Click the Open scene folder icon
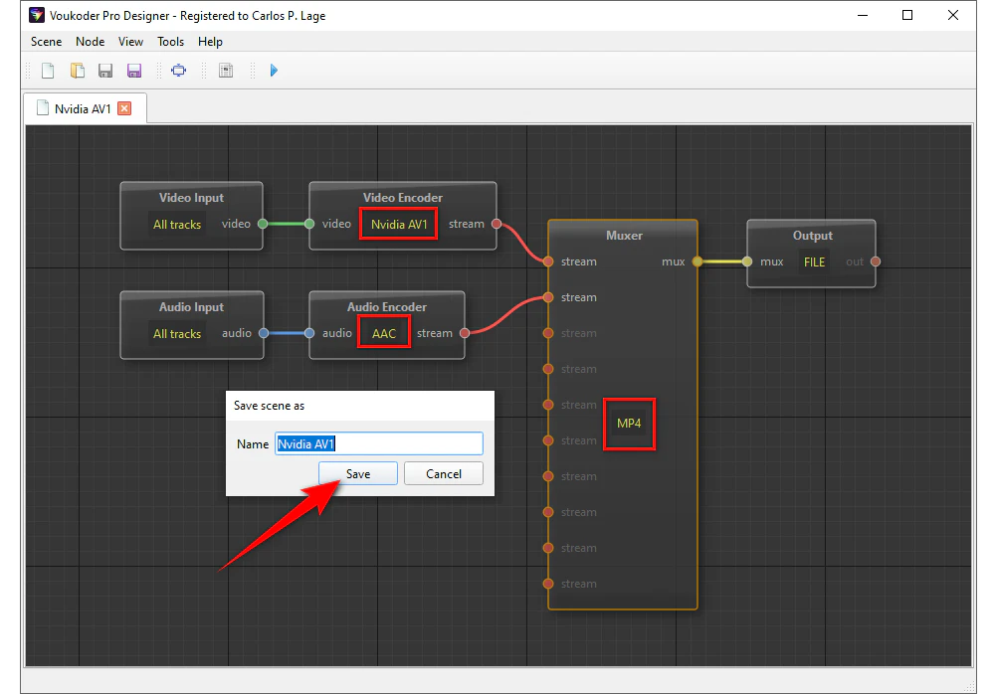This screenshot has height=694, width=995. coord(77,71)
